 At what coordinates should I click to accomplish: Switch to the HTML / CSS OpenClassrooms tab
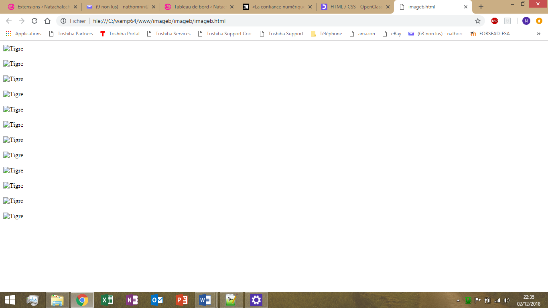pos(353,6)
